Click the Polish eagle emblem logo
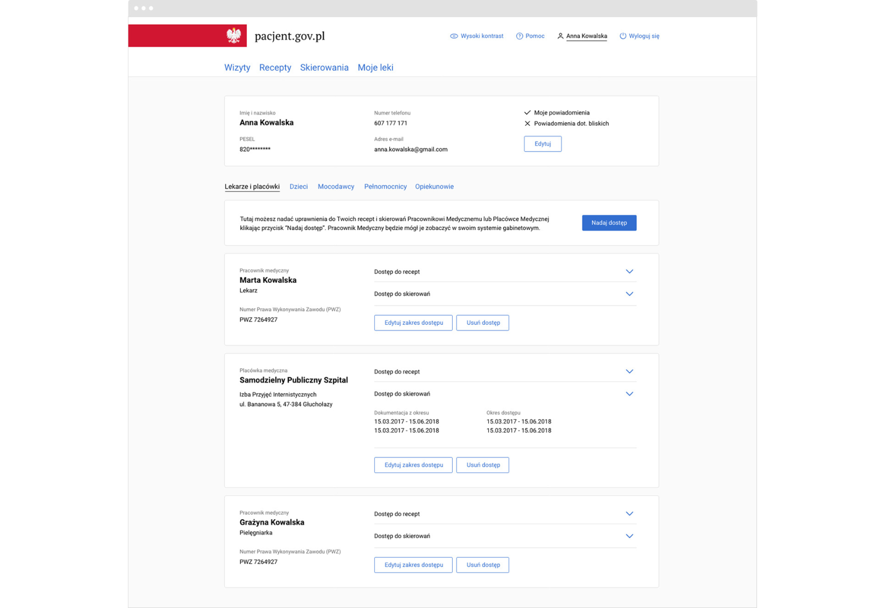 pos(233,36)
